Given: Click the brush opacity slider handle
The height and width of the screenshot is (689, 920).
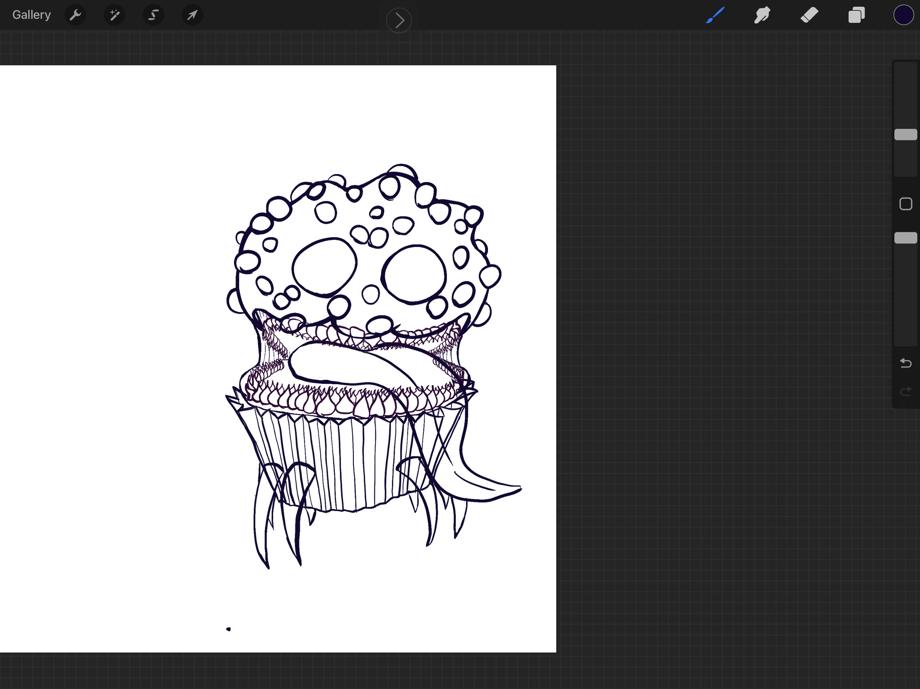Looking at the screenshot, I should point(905,238).
